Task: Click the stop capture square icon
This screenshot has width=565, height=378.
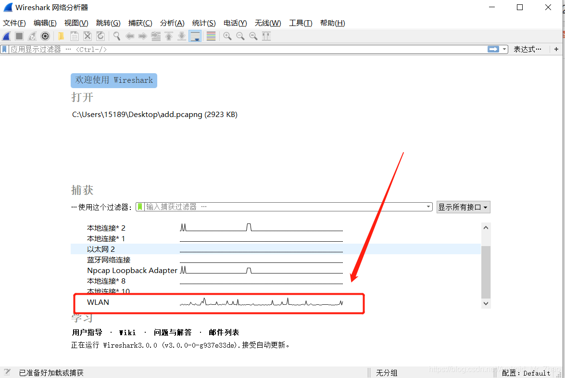Action: (19, 36)
